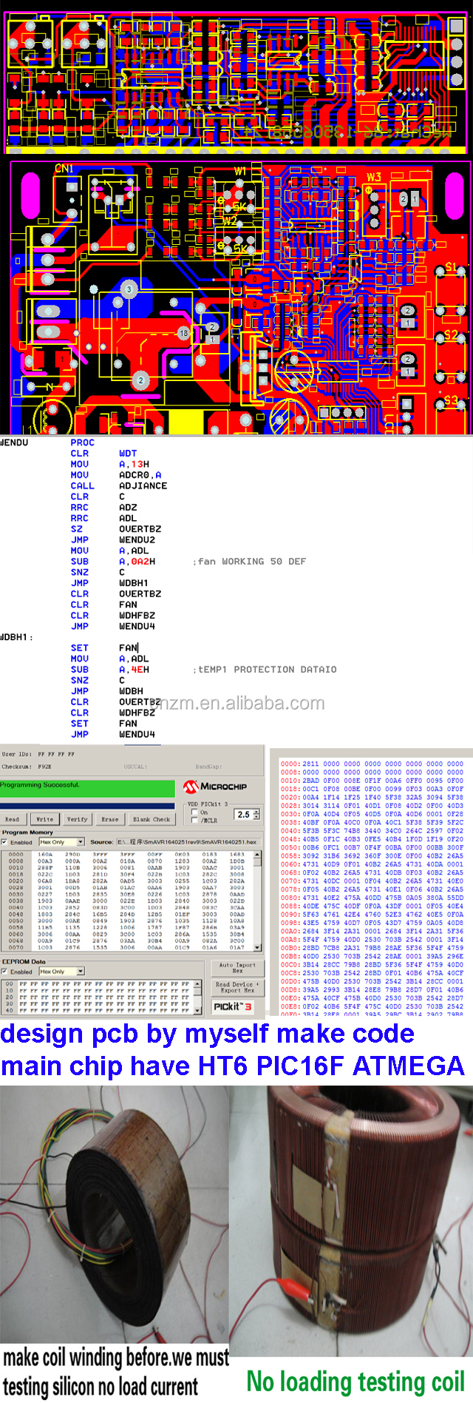Click the EEPROM Data scroll-up arrow
Viewport: 473px width, 1403px height.
click(x=197, y=985)
